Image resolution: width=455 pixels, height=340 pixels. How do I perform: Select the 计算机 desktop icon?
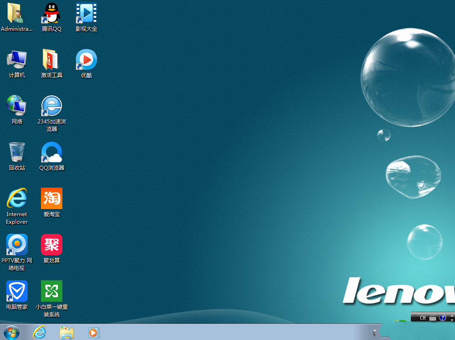[x=17, y=60]
